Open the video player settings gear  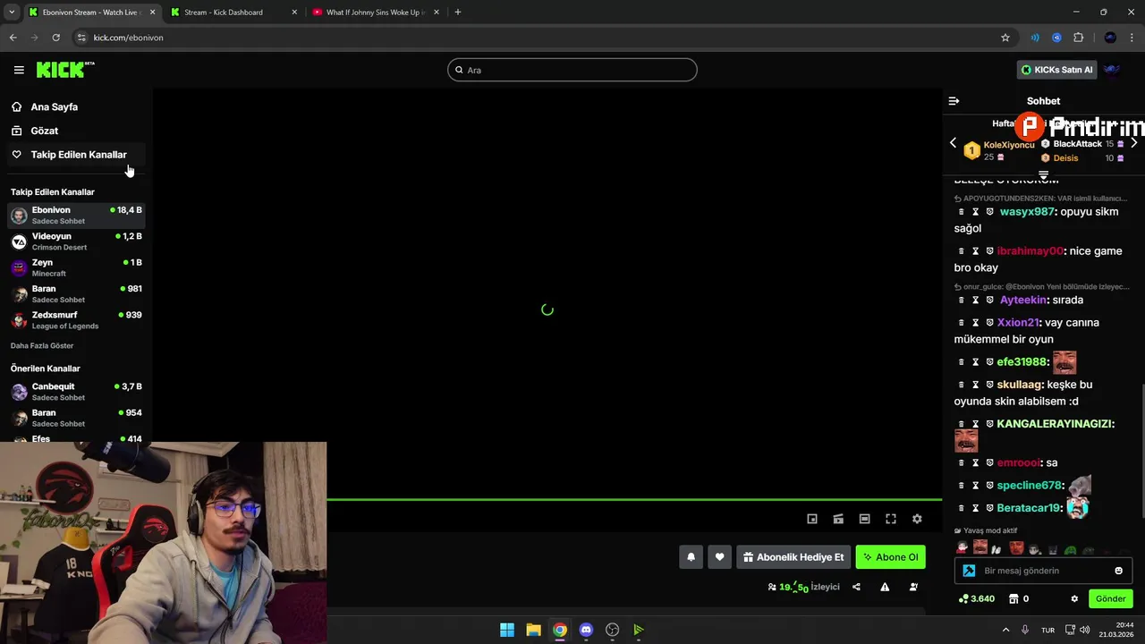(x=917, y=519)
